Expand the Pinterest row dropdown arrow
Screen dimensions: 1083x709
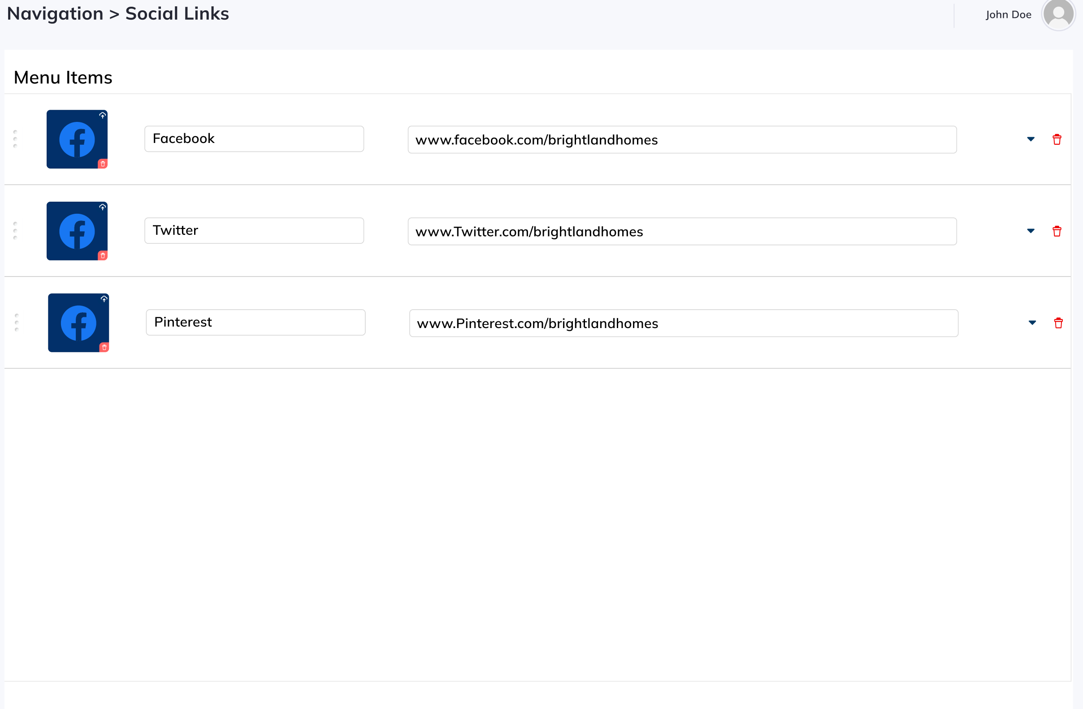tap(1032, 323)
